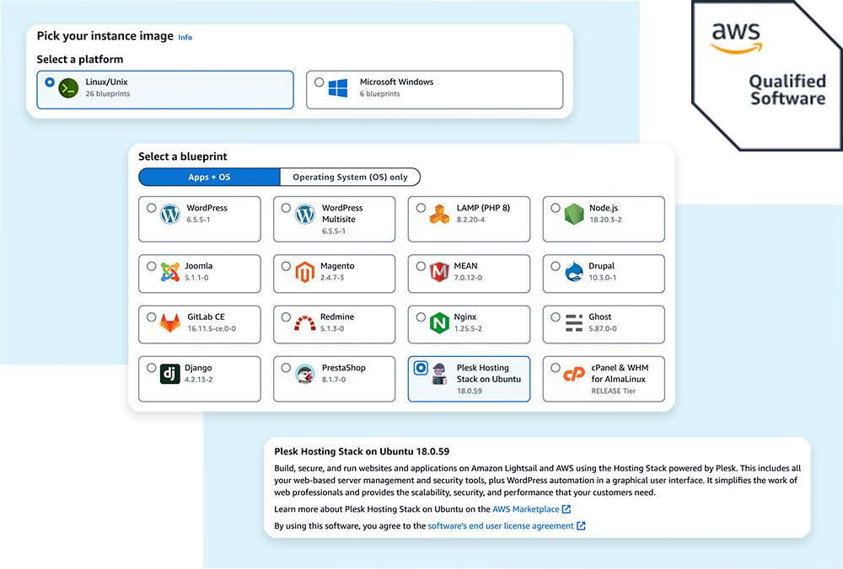Select the Magento blueprint radio button
Viewport: 843px width, 569px height.
click(286, 266)
